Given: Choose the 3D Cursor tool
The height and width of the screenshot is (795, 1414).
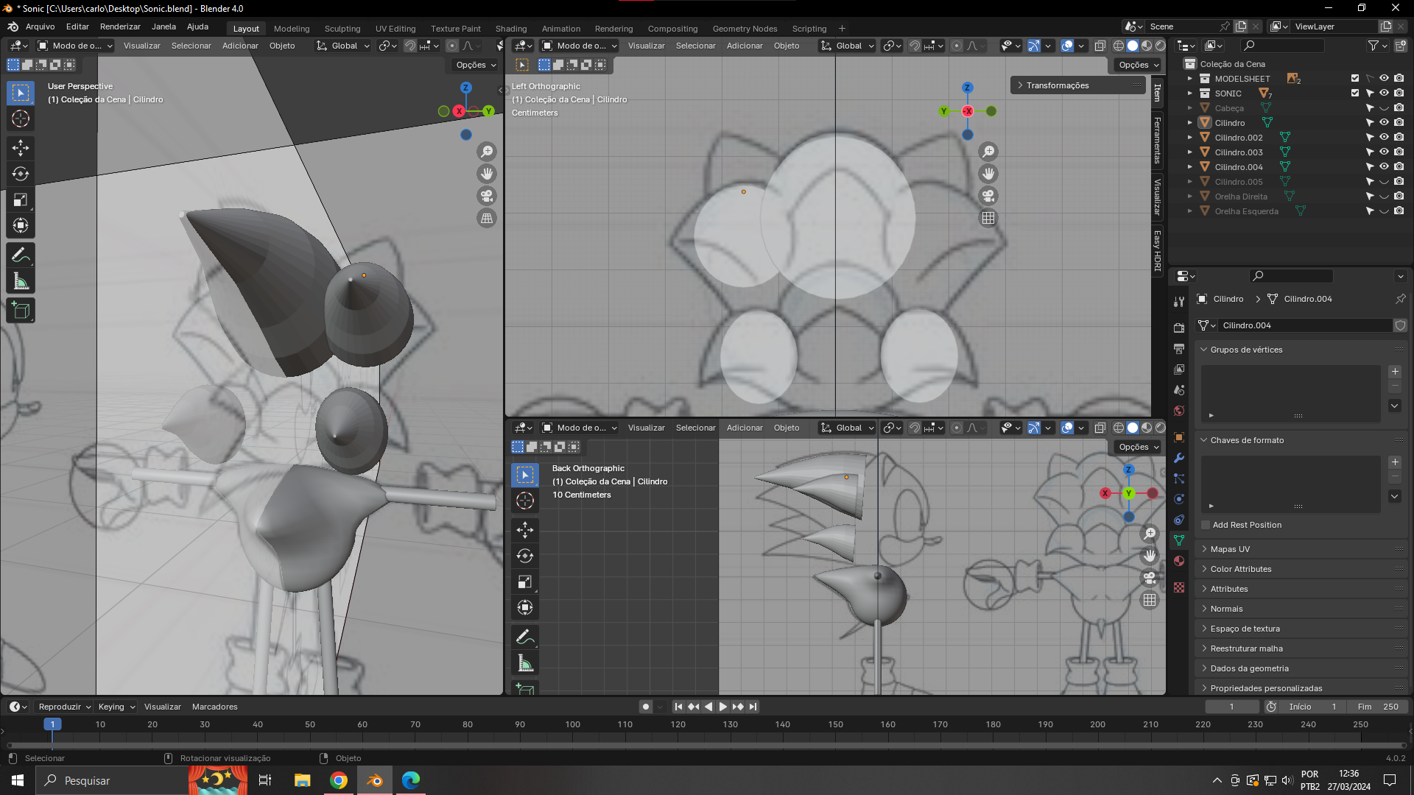Looking at the screenshot, I should 21,119.
